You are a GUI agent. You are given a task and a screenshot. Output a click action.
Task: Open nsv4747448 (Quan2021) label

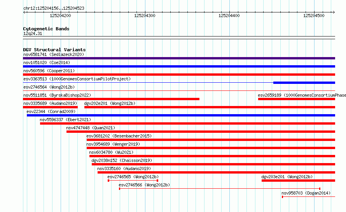tap(91, 128)
